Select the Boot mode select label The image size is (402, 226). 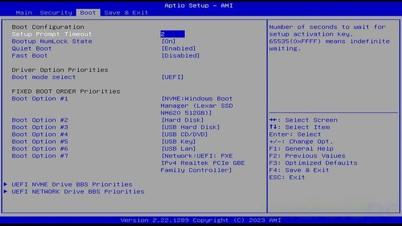pyautogui.click(x=43, y=77)
